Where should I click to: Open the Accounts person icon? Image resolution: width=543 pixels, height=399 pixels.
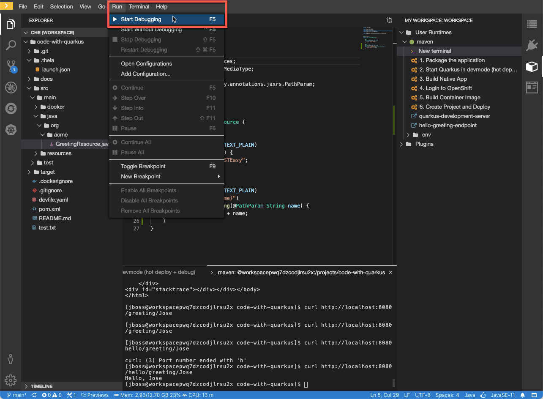click(11, 359)
